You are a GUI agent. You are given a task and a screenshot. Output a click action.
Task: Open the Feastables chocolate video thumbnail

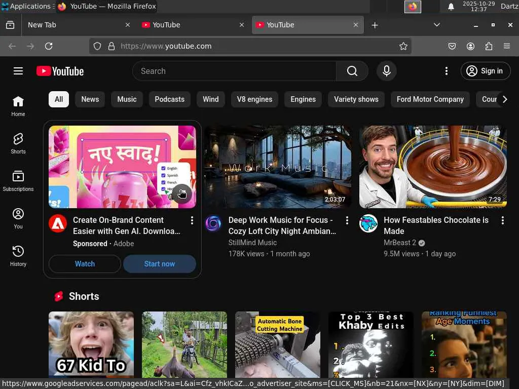point(433,167)
